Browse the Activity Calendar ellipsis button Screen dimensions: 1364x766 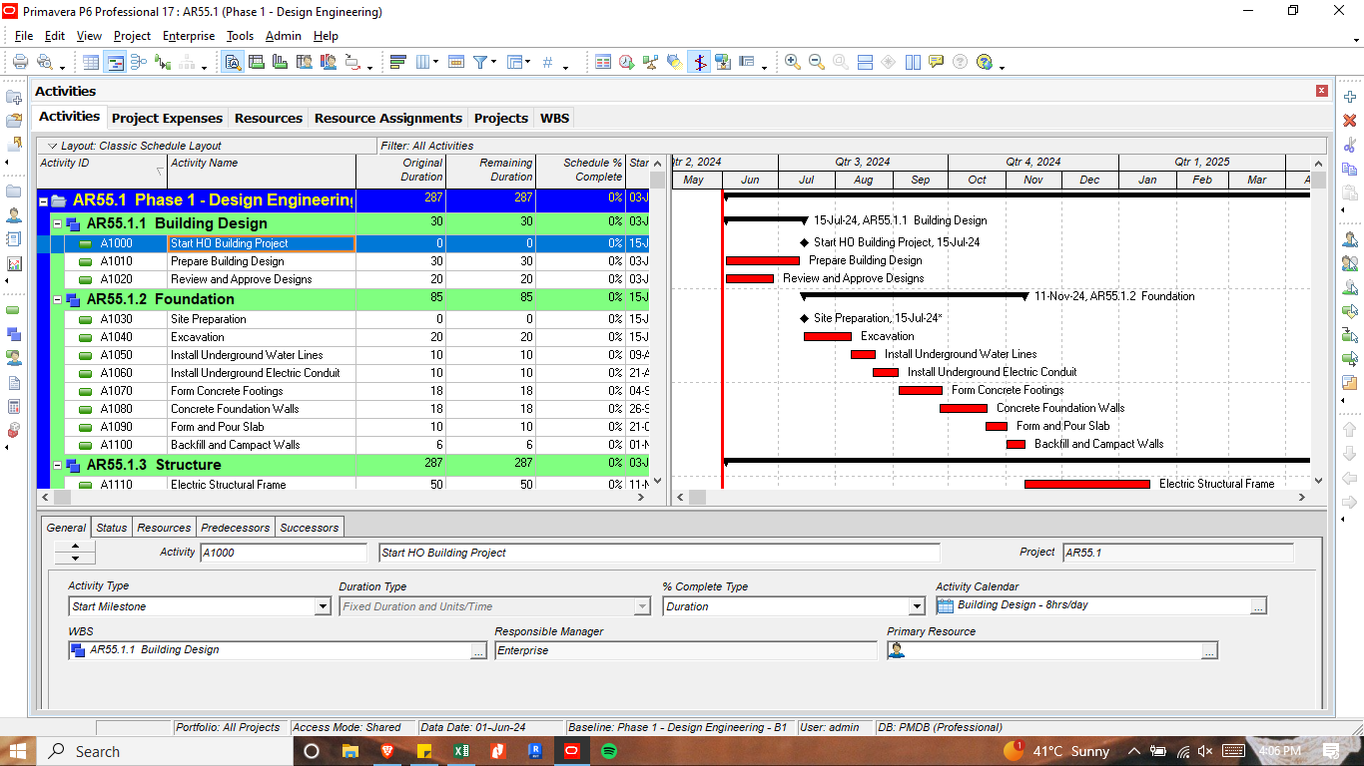tap(1258, 605)
